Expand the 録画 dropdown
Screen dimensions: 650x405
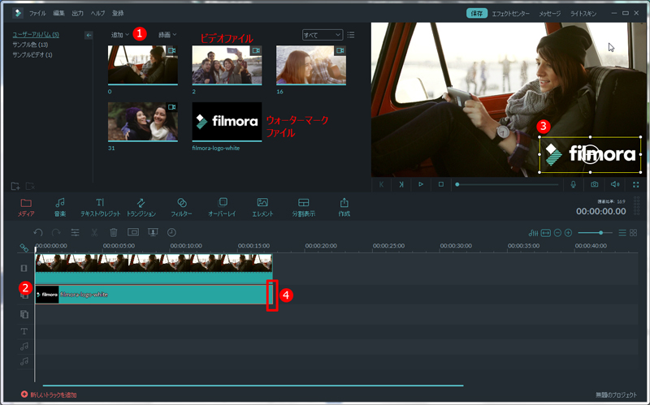click(167, 35)
